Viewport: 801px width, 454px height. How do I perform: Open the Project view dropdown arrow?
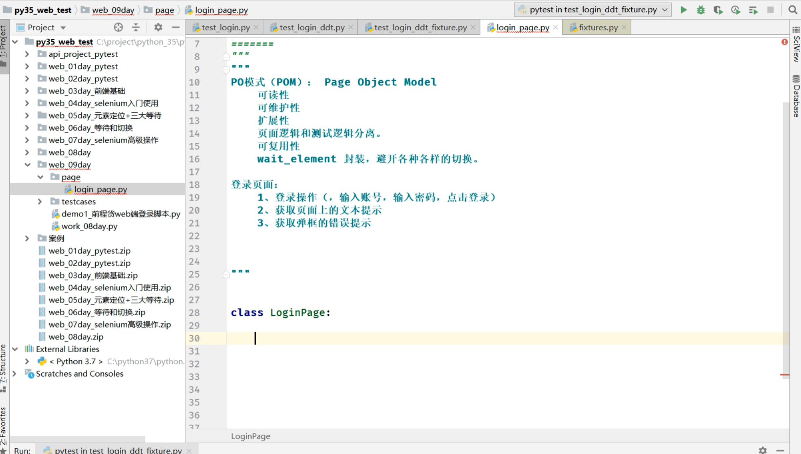63,28
